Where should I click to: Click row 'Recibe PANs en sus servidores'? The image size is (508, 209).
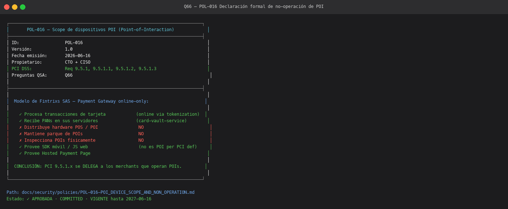(58, 121)
